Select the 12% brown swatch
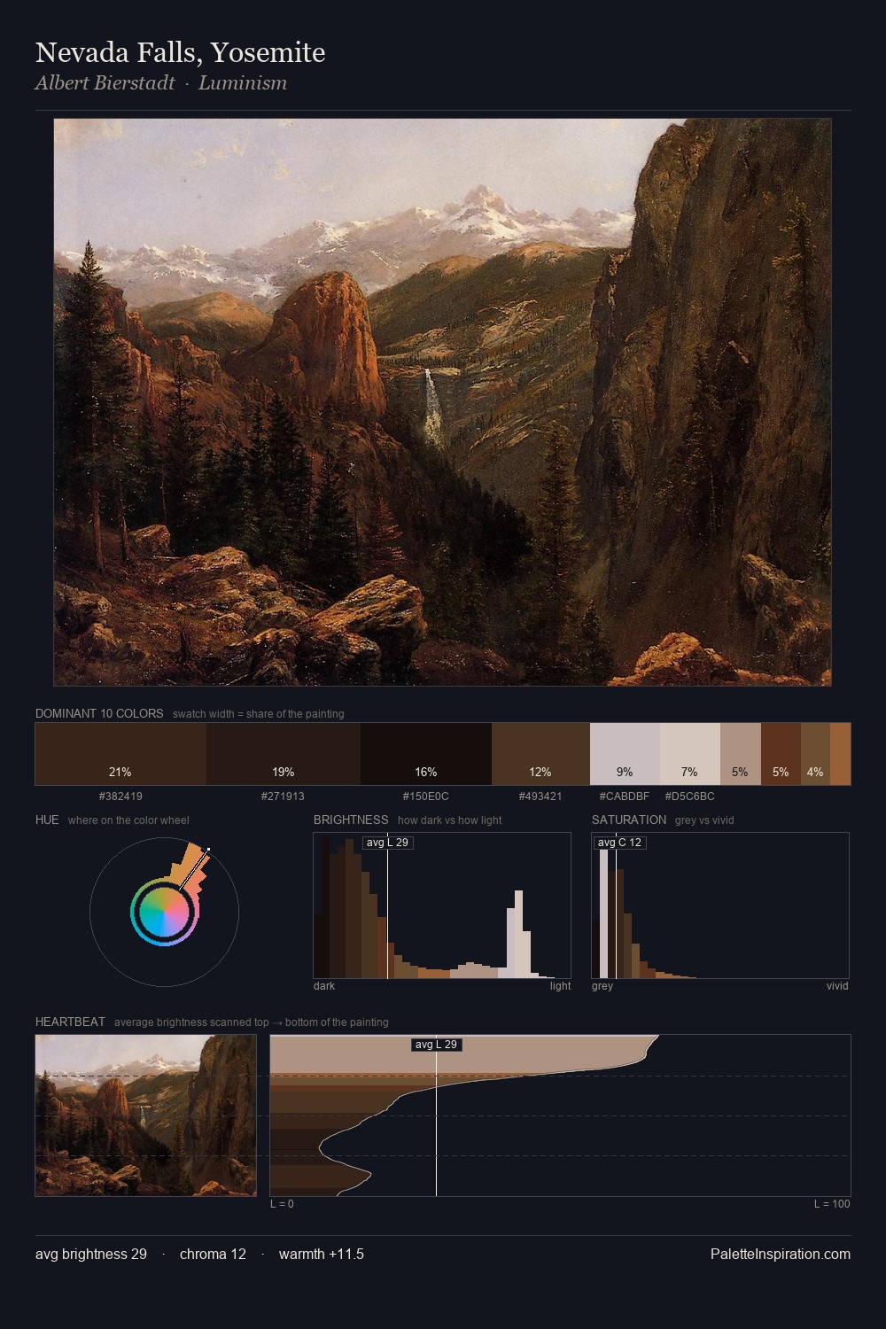This screenshot has width=886, height=1329. tap(540, 754)
